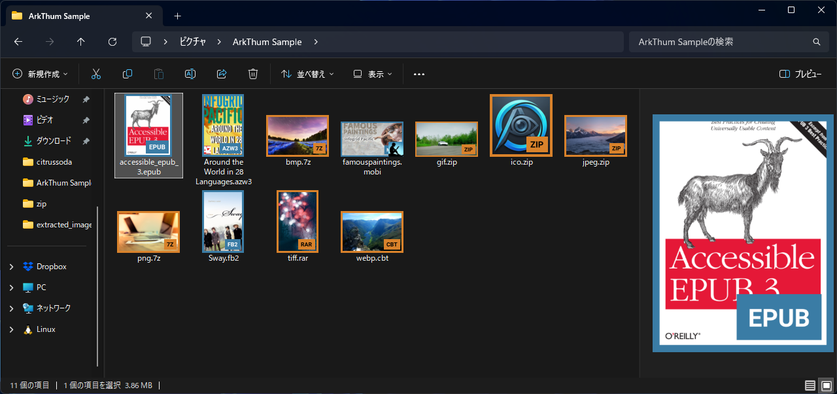Viewport: 837px width, 394px height.
Task: Open ArkThum Sample folder in sidebar
Action: [x=58, y=183]
